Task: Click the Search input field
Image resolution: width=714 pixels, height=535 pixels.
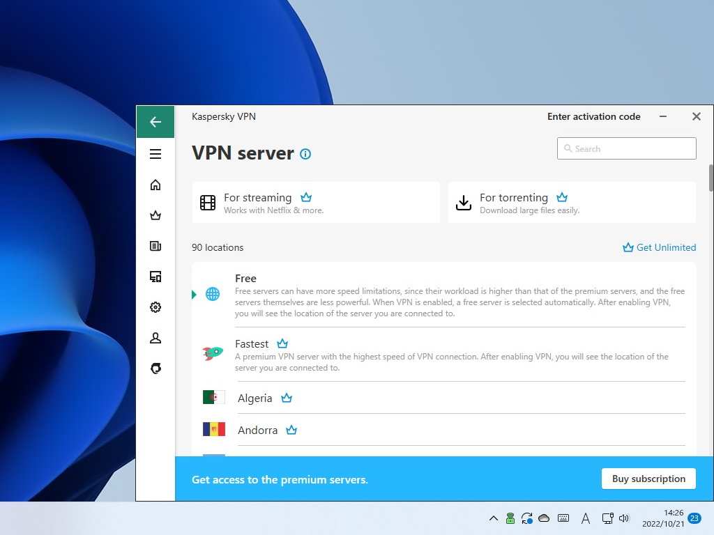Action: 627,148
